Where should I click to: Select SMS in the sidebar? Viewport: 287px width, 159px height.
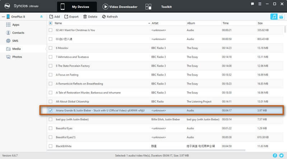tap(23, 41)
